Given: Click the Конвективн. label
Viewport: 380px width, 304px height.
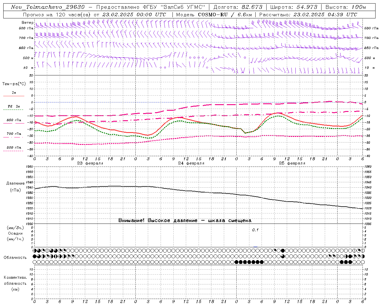Looking at the screenshot, I should [x=15, y=278].
